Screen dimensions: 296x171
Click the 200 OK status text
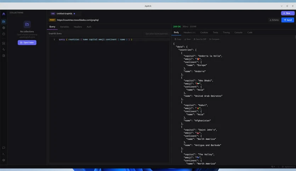click(177, 26)
